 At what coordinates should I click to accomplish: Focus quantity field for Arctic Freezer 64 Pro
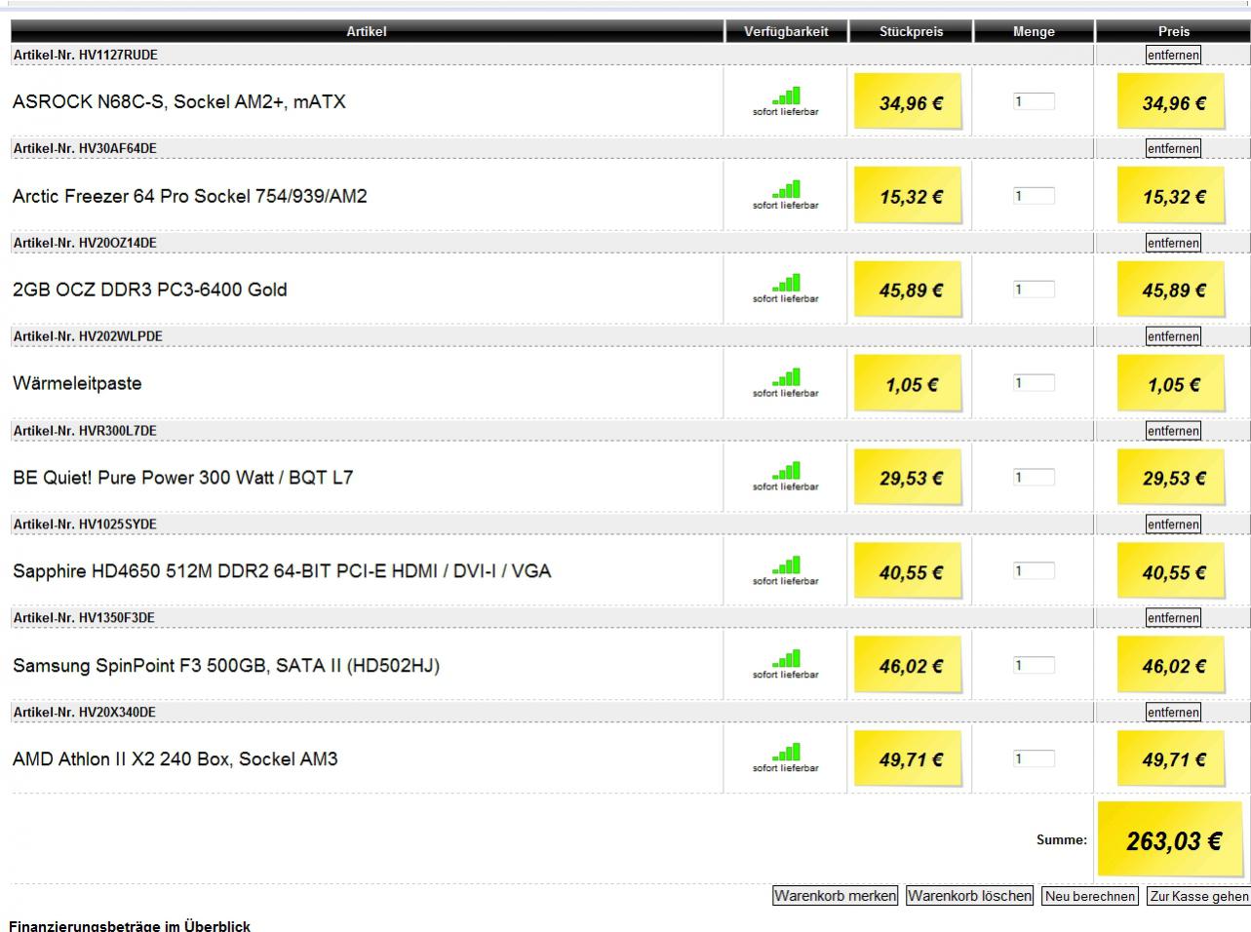tap(1034, 196)
